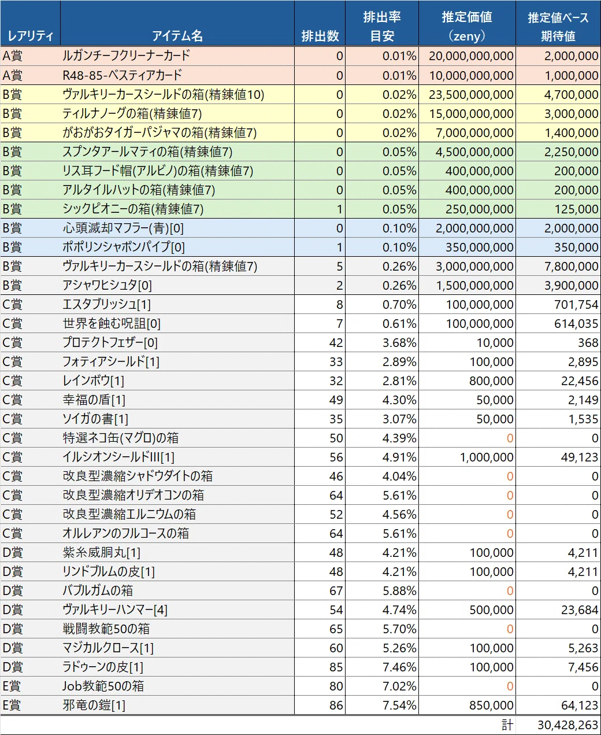Click the アイテム名 column header
This screenshot has height=735, width=601.
coord(177,24)
